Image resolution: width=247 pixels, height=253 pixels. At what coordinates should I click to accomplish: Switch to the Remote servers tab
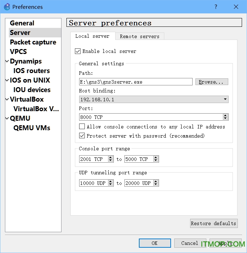click(139, 36)
